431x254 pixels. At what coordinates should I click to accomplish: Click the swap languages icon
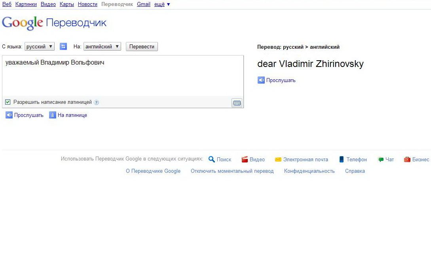63,46
